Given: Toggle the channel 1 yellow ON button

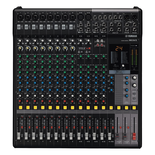Looking at the screenshot, I should coord(21,107).
